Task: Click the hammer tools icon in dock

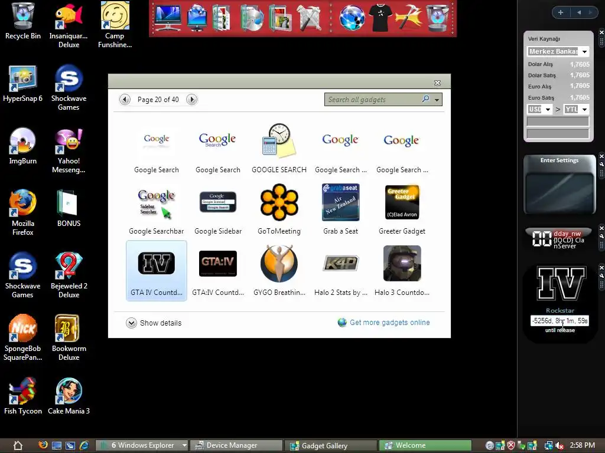Action: point(408,18)
